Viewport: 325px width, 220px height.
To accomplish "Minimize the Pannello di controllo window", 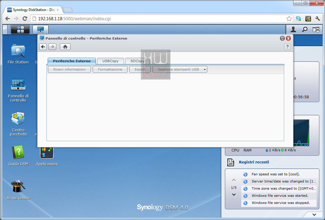I will pyautogui.click(x=282, y=38).
